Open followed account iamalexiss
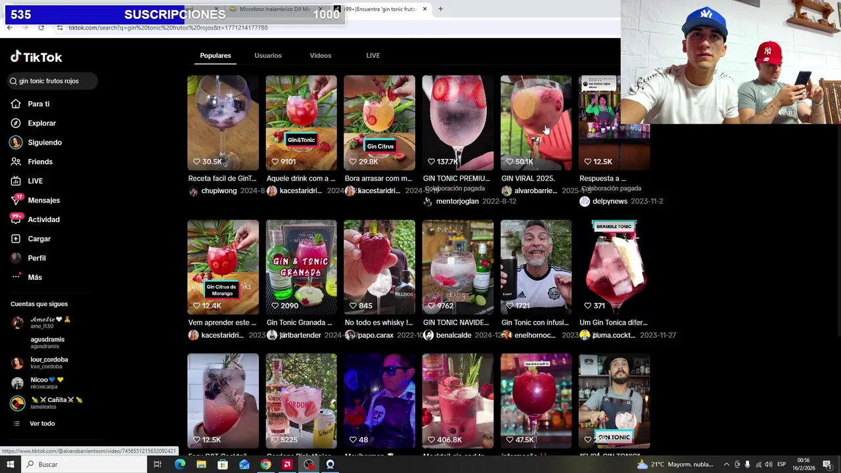841x473 pixels. pyautogui.click(x=56, y=403)
